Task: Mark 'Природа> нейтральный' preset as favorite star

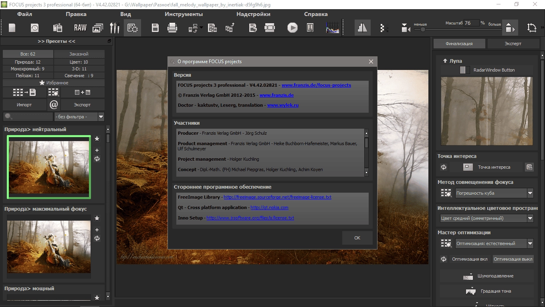Action: (x=97, y=139)
